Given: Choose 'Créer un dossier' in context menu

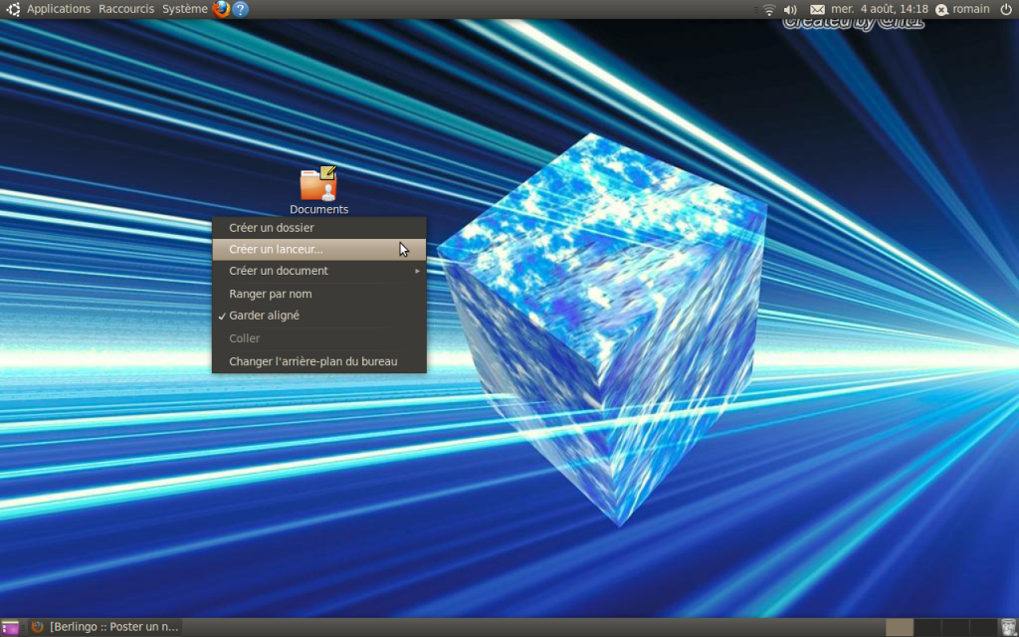Looking at the screenshot, I should (319, 228).
